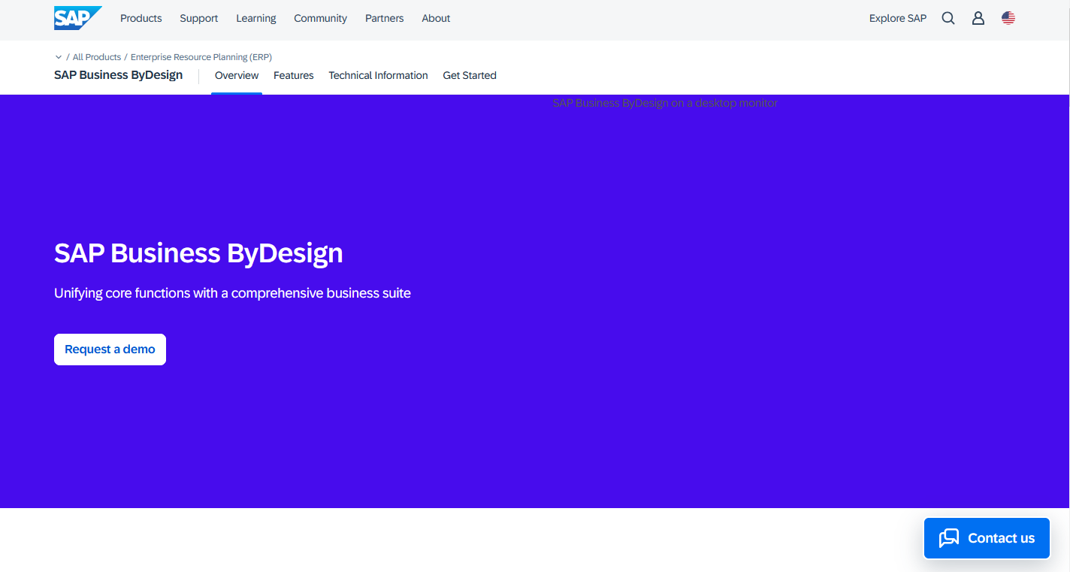Click Explore SAP
The image size is (1070, 572).
tap(898, 17)
